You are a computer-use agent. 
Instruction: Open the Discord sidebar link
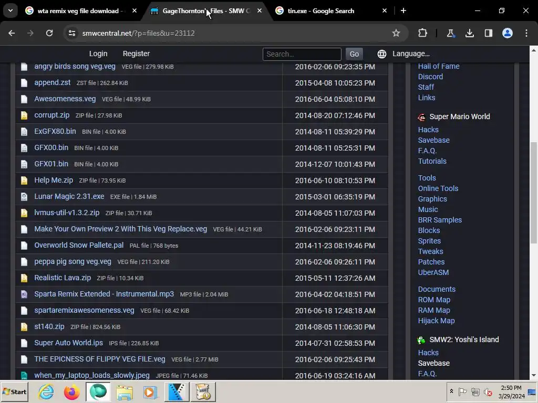coord(430,77)
